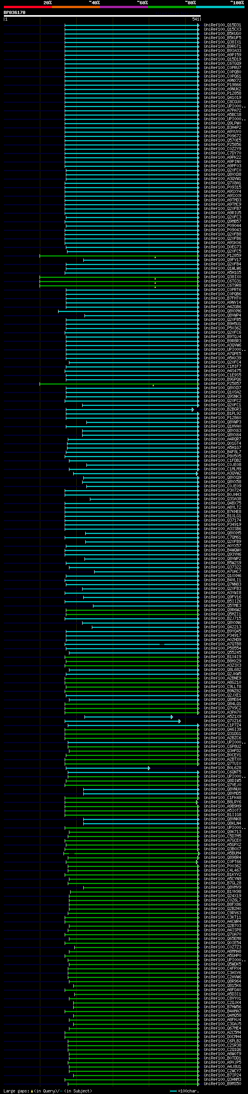Click the green ~80% identity legend bar

[172, 7]
